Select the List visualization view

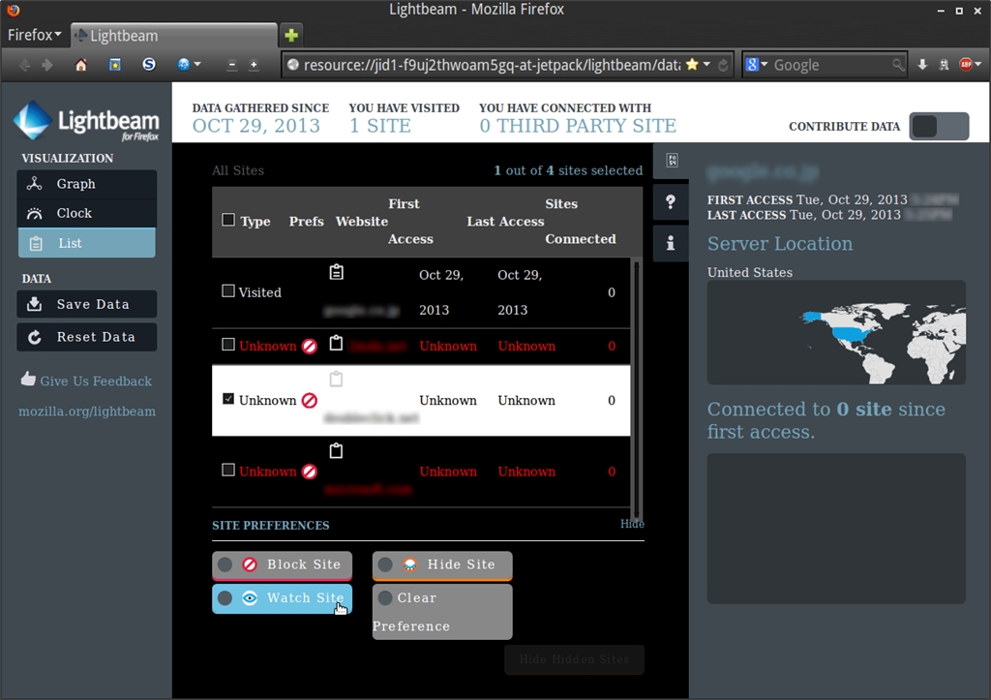(x=86, y=243)
